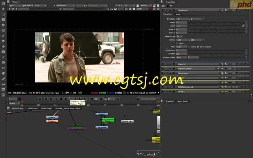
Task: Switch to the Node tab in Transform1
Action: 178,14
